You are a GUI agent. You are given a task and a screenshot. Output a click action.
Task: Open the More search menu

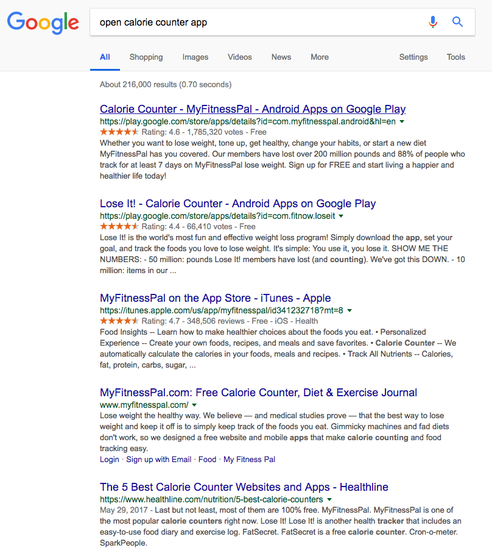[x=320, y=57]
